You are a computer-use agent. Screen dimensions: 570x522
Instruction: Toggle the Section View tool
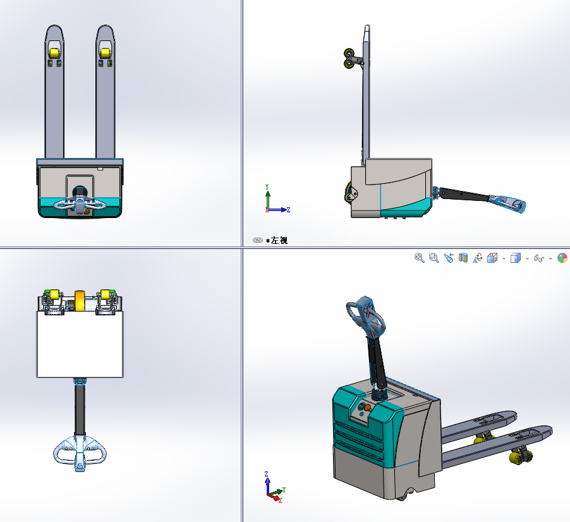pyautogui.click(x=463, y=258)
